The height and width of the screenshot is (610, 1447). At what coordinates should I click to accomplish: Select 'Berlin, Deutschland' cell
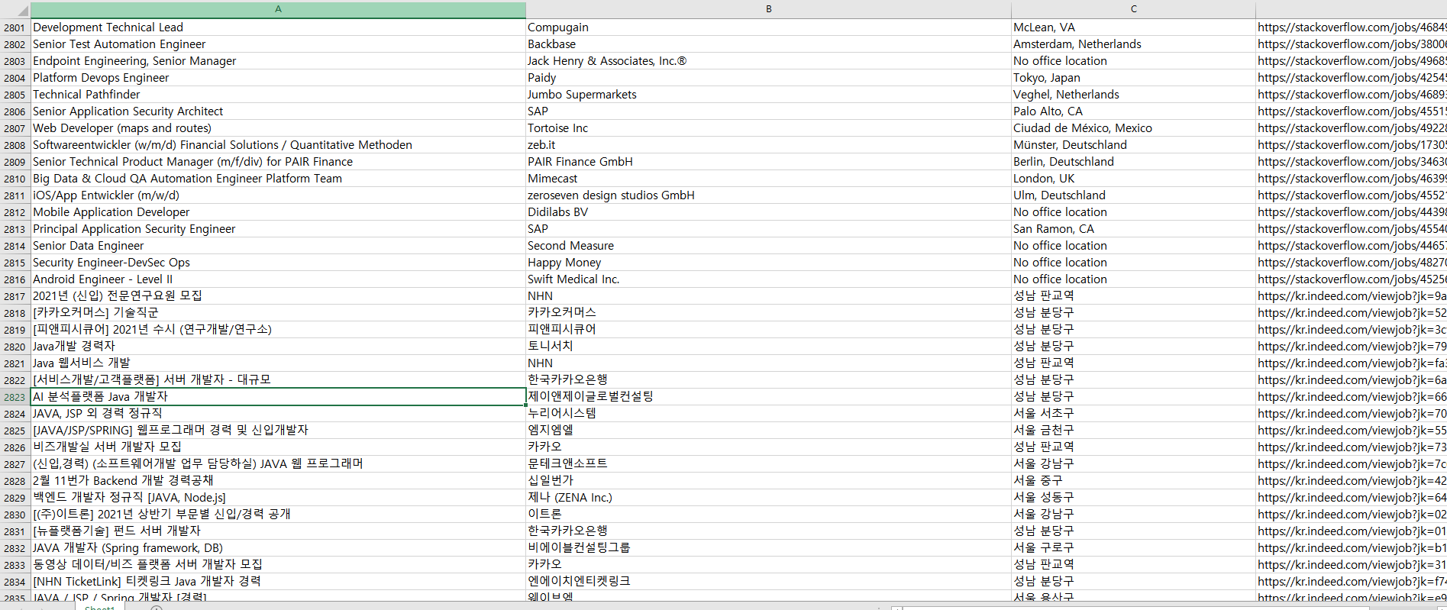[x=1133, y=162]
